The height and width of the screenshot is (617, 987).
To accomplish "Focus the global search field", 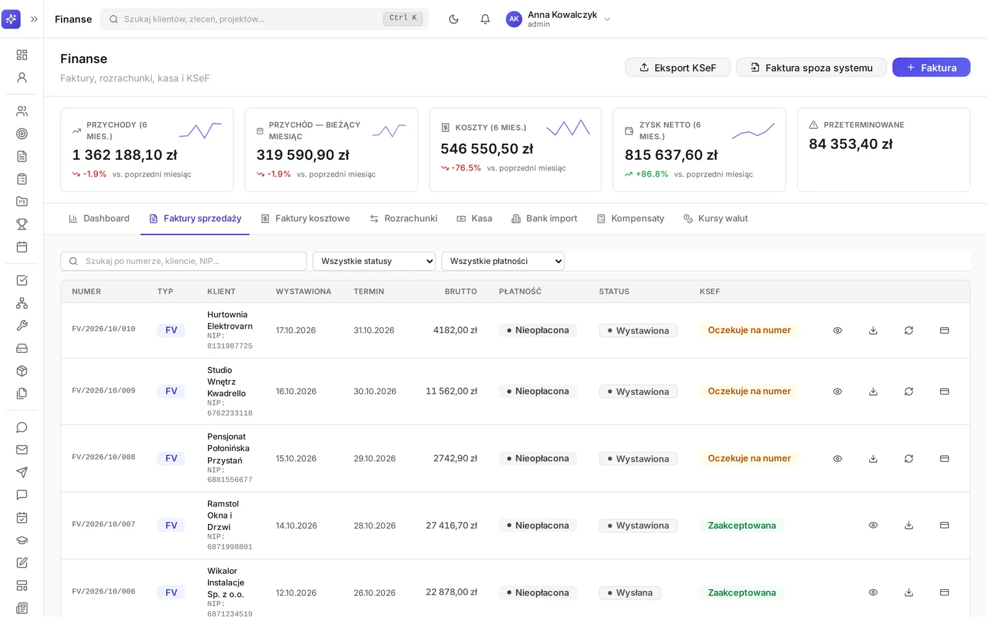I will coord(265,19).
